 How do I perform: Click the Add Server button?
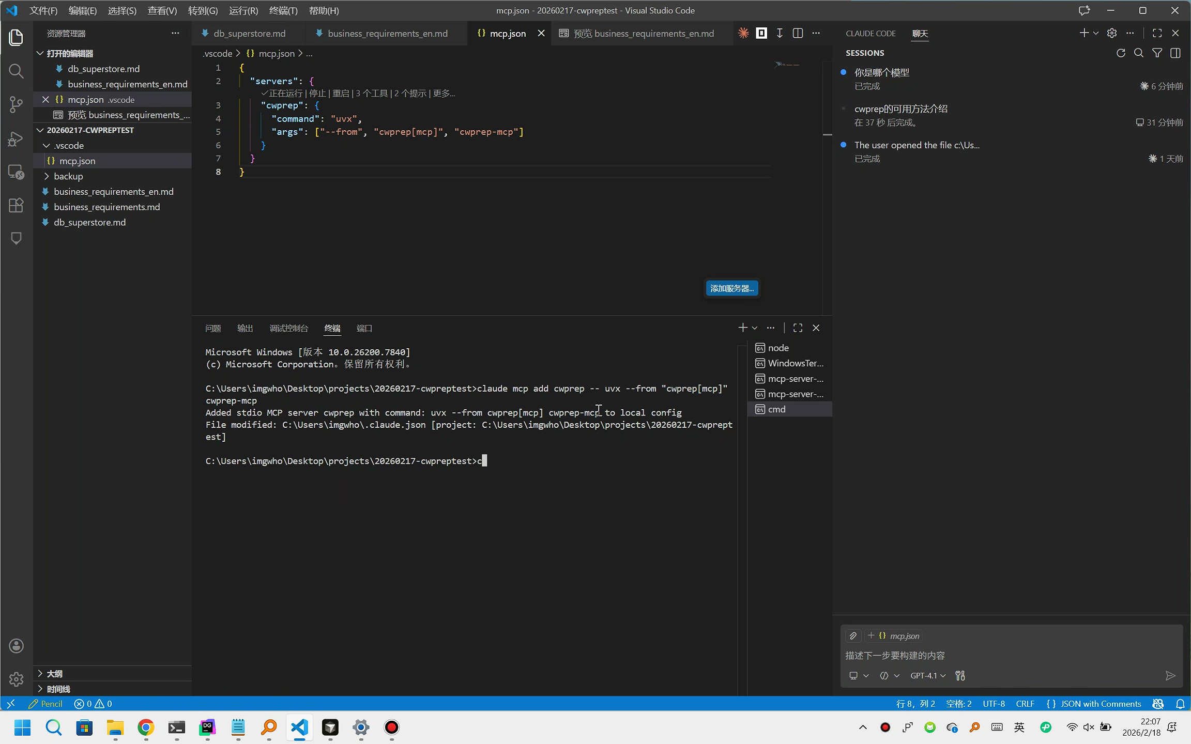coord(732,288)
